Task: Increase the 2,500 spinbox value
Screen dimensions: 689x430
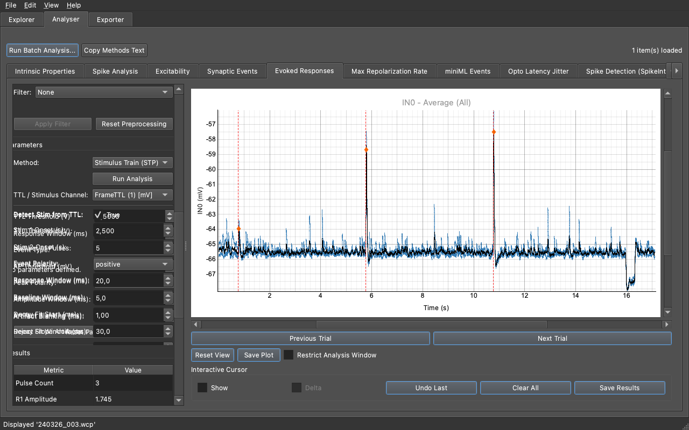Action: click(168, 228)
